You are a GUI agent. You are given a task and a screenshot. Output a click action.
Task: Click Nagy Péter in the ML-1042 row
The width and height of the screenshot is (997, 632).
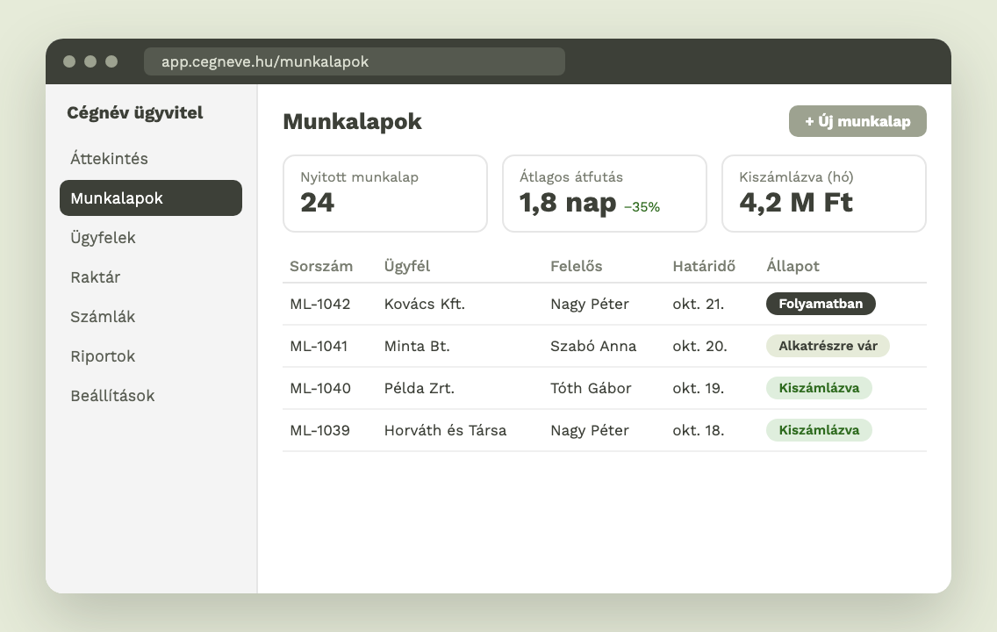click(590, 304)
